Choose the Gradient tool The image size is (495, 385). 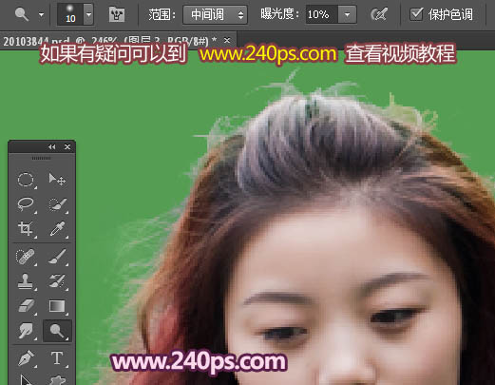57,306
